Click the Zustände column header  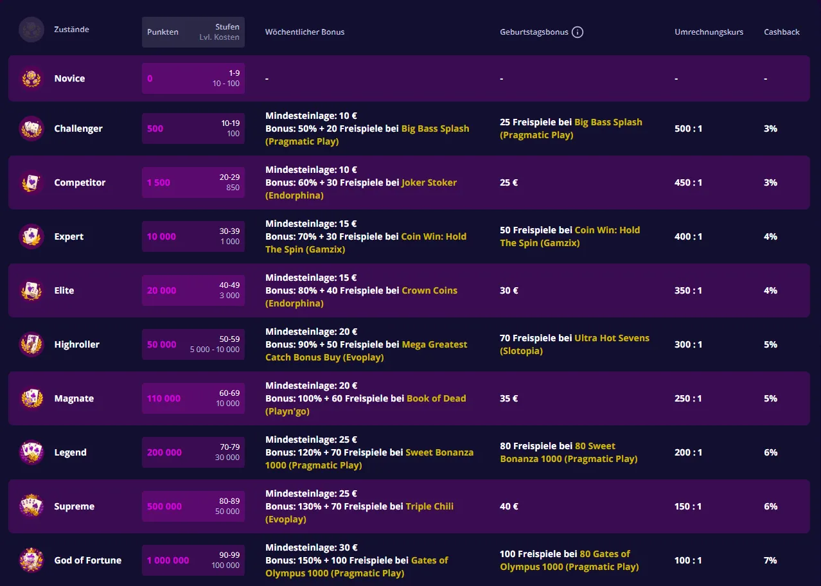pos(72,30)
